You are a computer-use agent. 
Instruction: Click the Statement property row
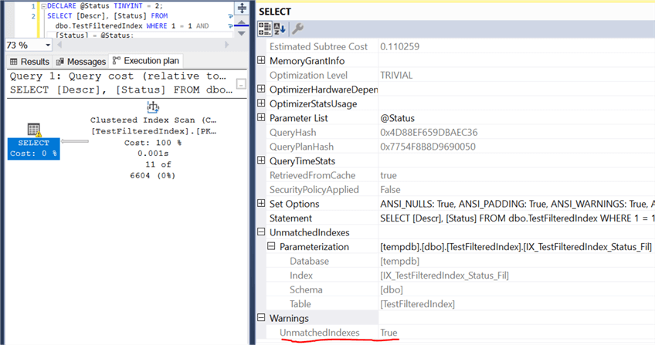pyautogui.click(x=461, y=218)
